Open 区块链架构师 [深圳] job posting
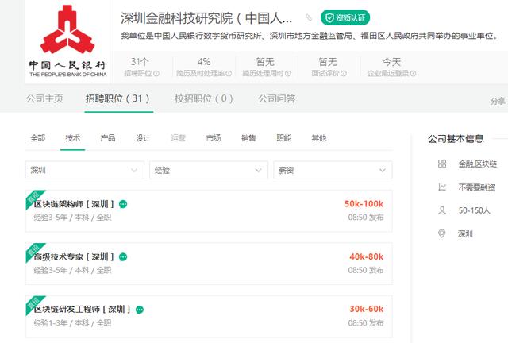Image resolution: width=508 pixels, height=343 pixels. [74, 204]
